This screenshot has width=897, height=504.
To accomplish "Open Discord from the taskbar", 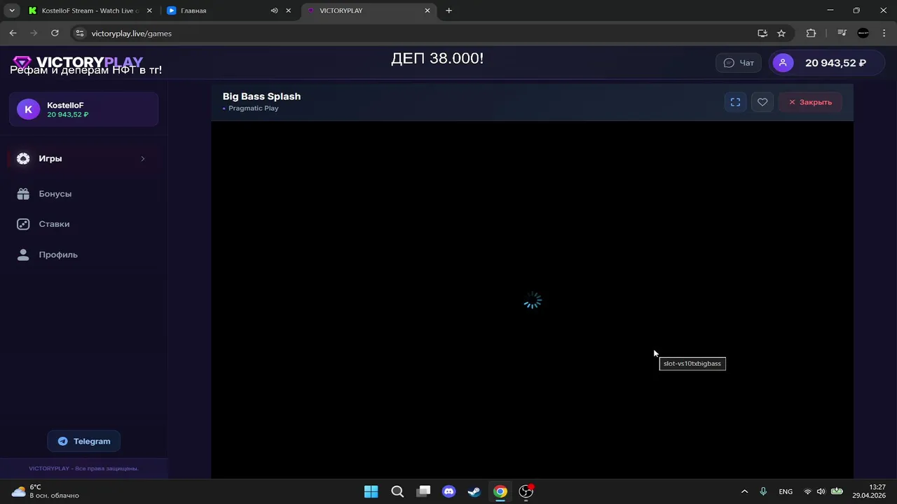I will [x=449, y=491].
